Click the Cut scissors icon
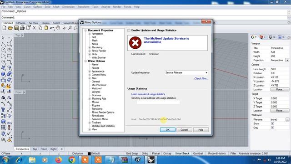291x164 pixels. coord(34,28)
